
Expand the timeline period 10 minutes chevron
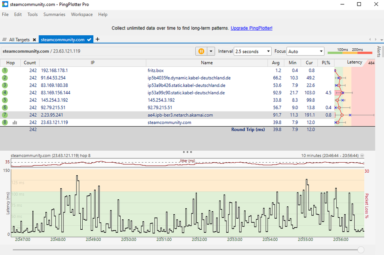pos(362,156)
